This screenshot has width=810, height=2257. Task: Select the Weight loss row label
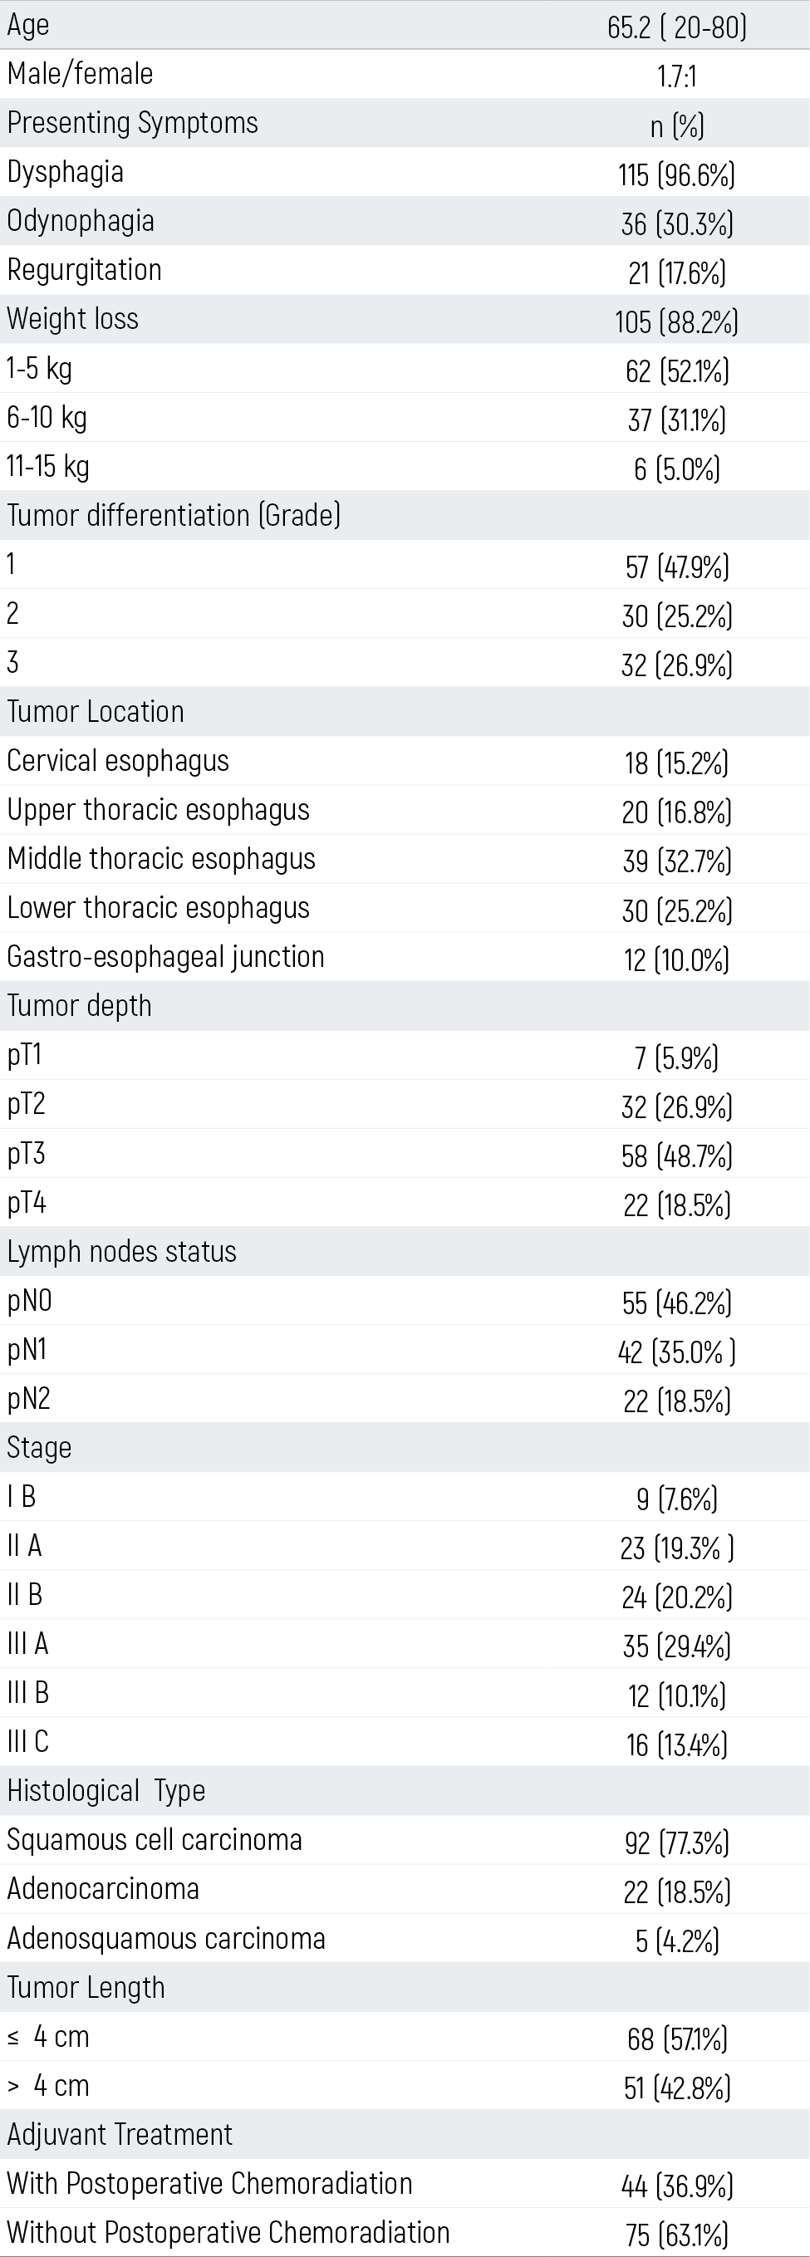(x=73, y=318)
